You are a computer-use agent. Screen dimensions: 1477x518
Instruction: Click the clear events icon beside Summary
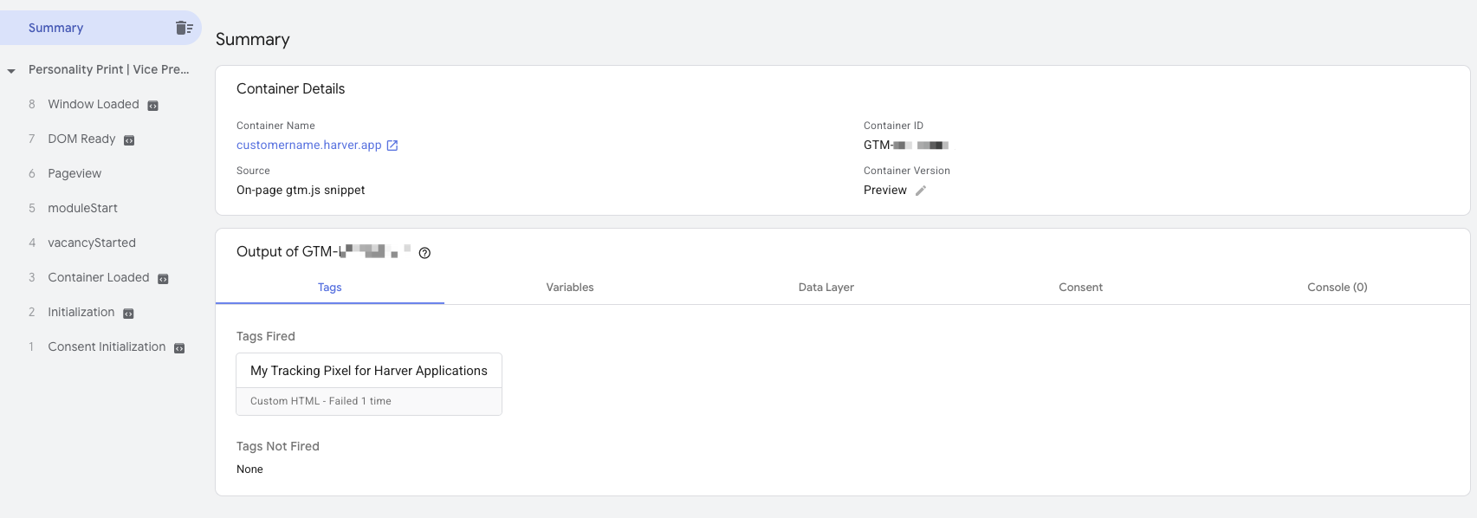point(184,28)
